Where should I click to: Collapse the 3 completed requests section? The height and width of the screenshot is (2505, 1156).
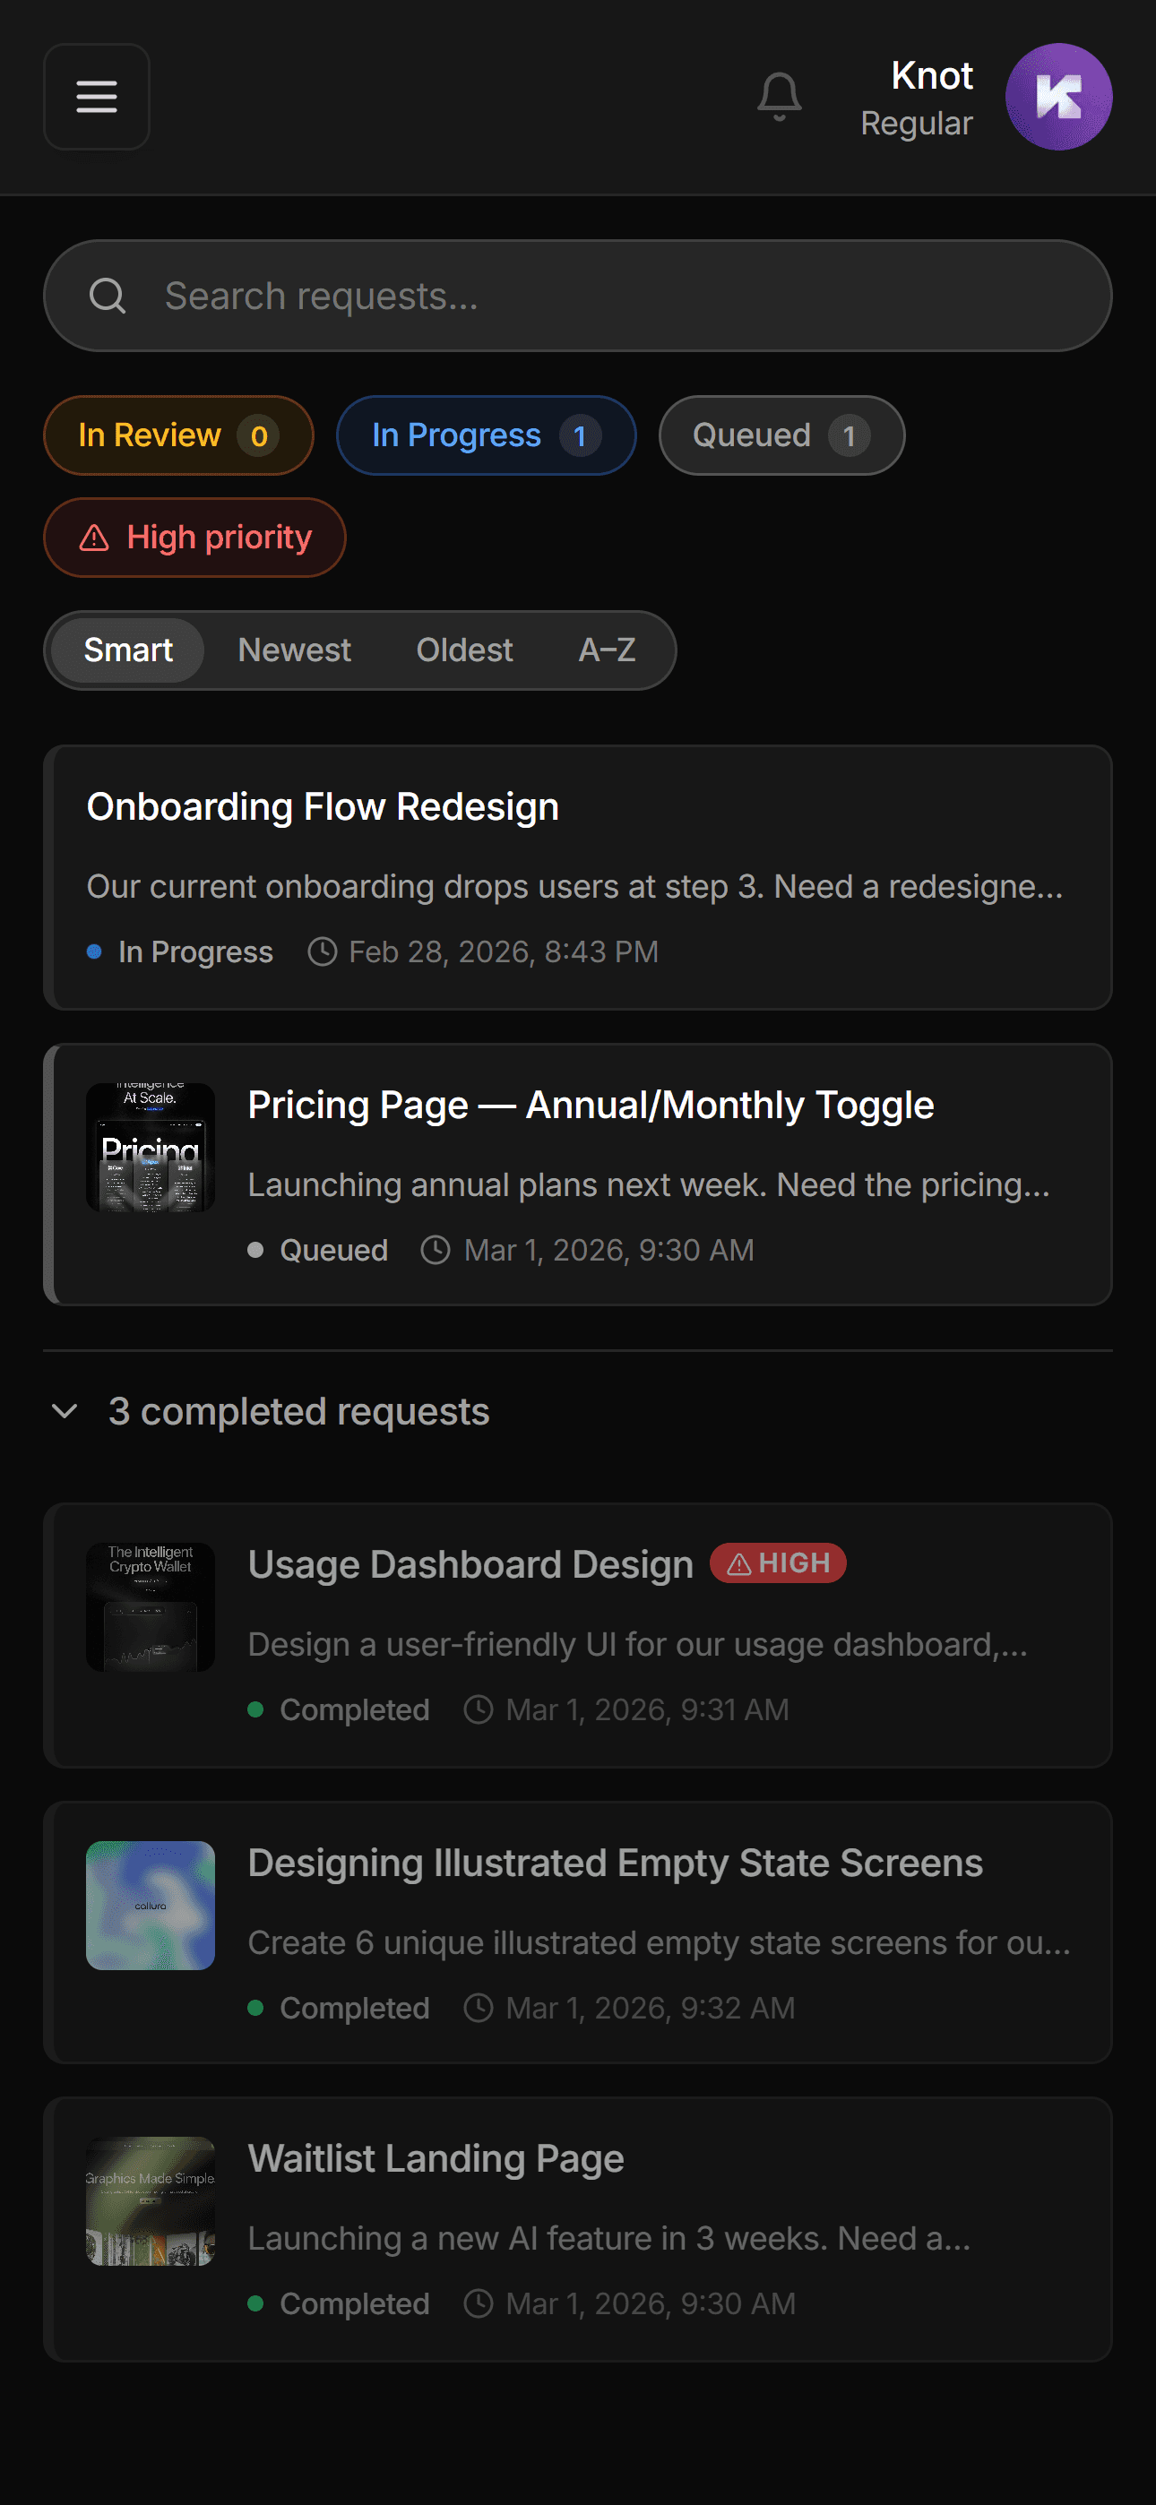click(270, 1411)
